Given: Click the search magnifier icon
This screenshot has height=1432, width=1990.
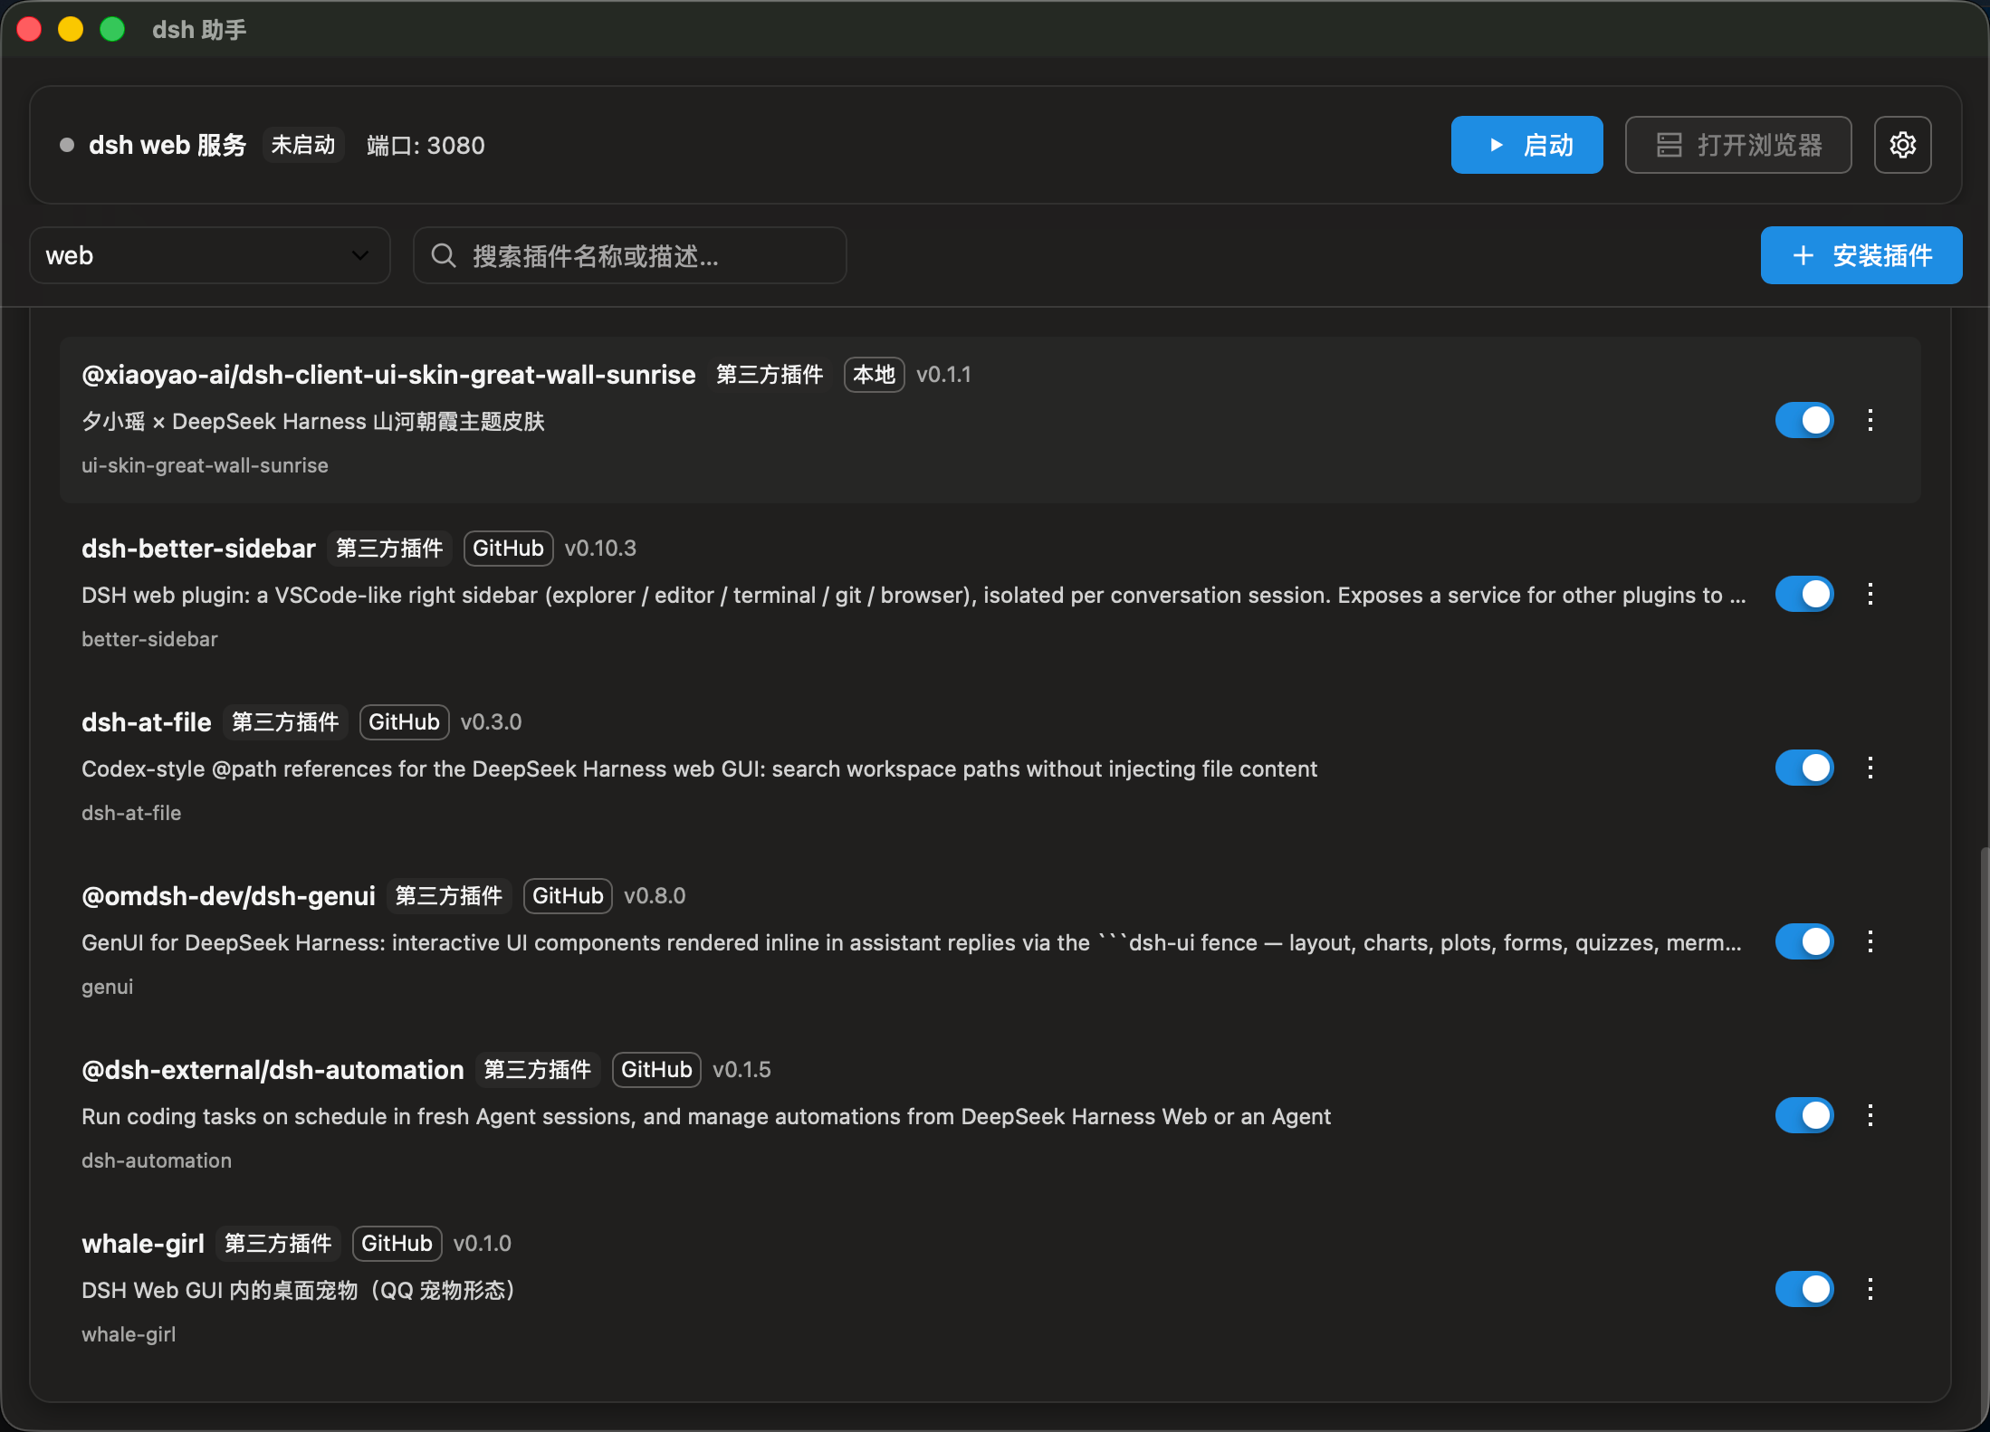Looking at the screenshot, I should coord(444,256).
